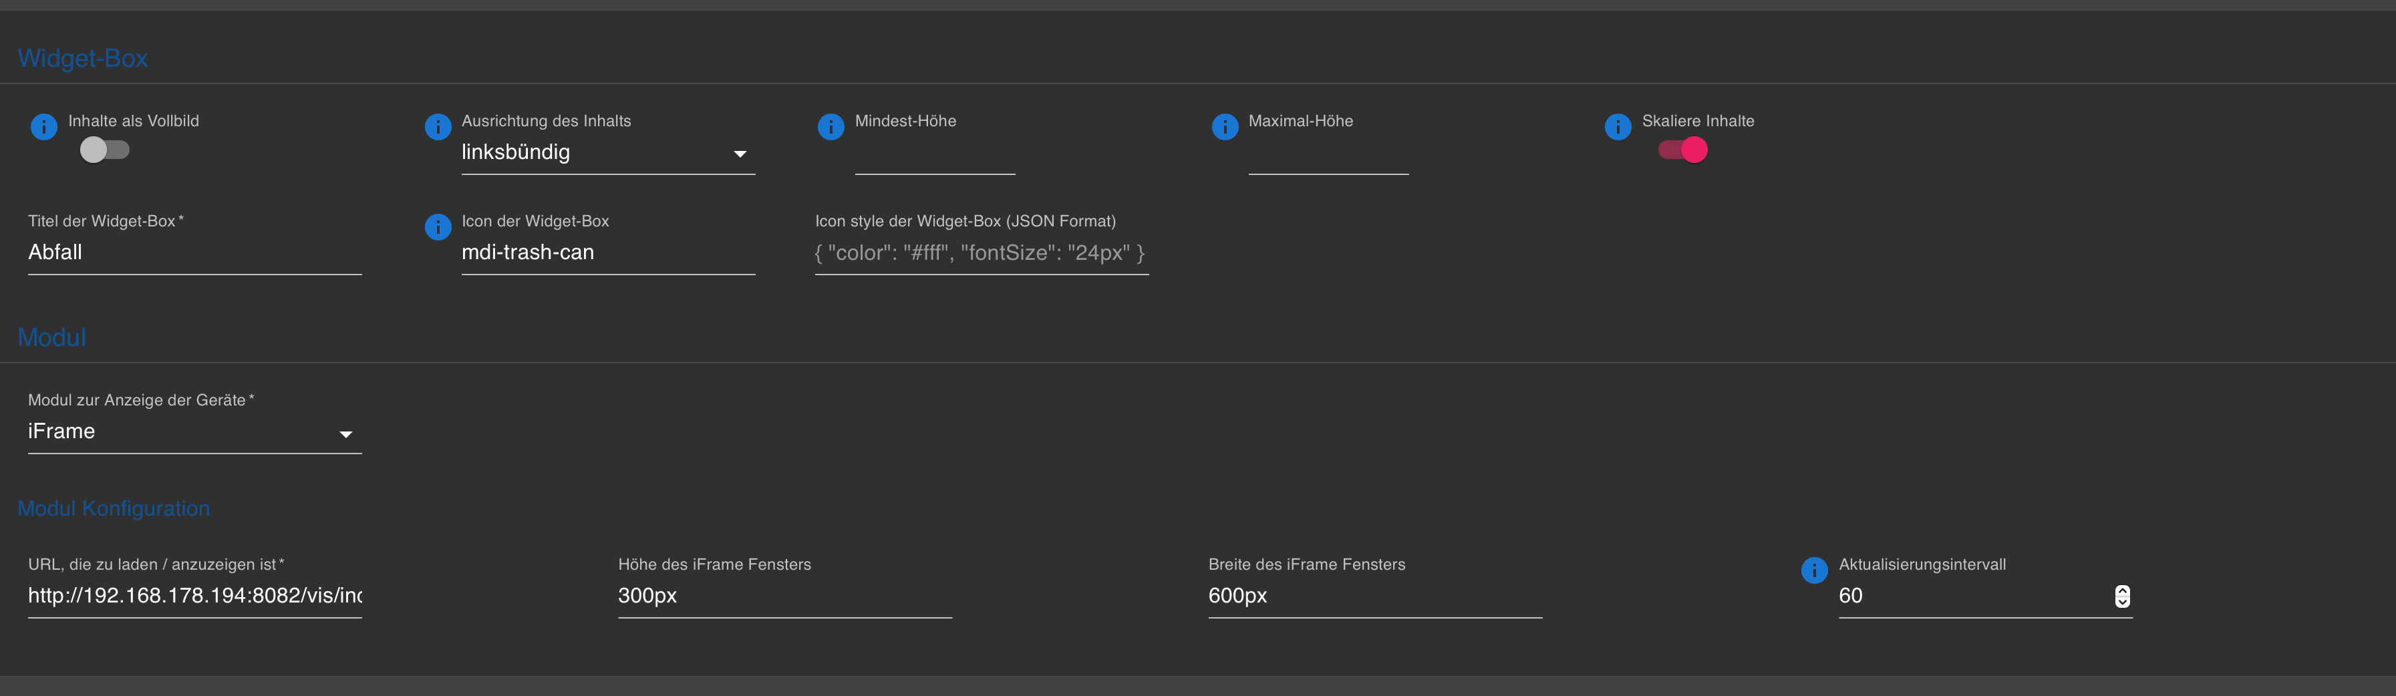Image resolution: width=2396 pixels, height=696 pixels.
Task: Click the Titel der Widget-Box field with Abfall
Action: 194,252
